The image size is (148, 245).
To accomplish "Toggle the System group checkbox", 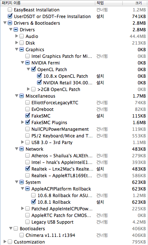I will [x=22, y=182].
